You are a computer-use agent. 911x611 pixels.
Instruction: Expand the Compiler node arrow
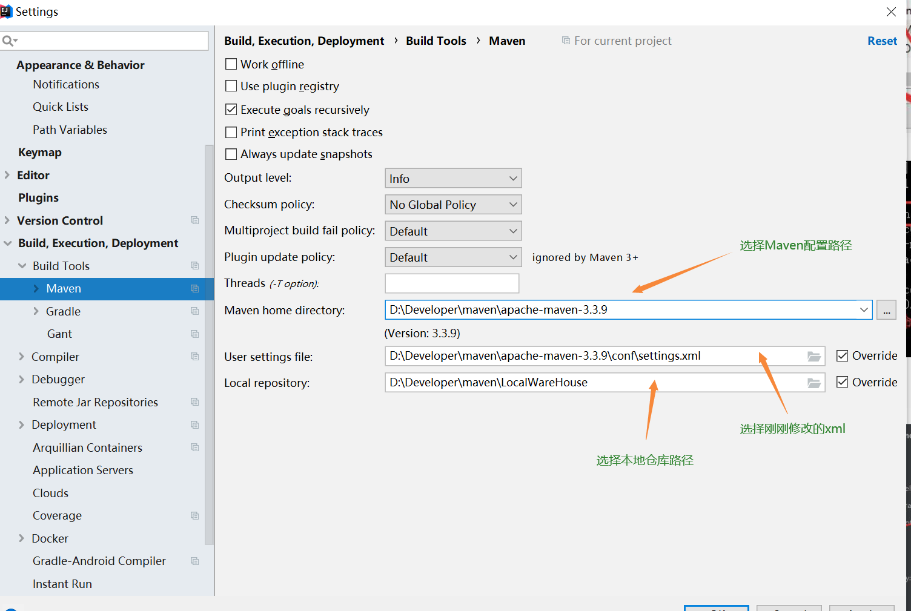[21, 357]
